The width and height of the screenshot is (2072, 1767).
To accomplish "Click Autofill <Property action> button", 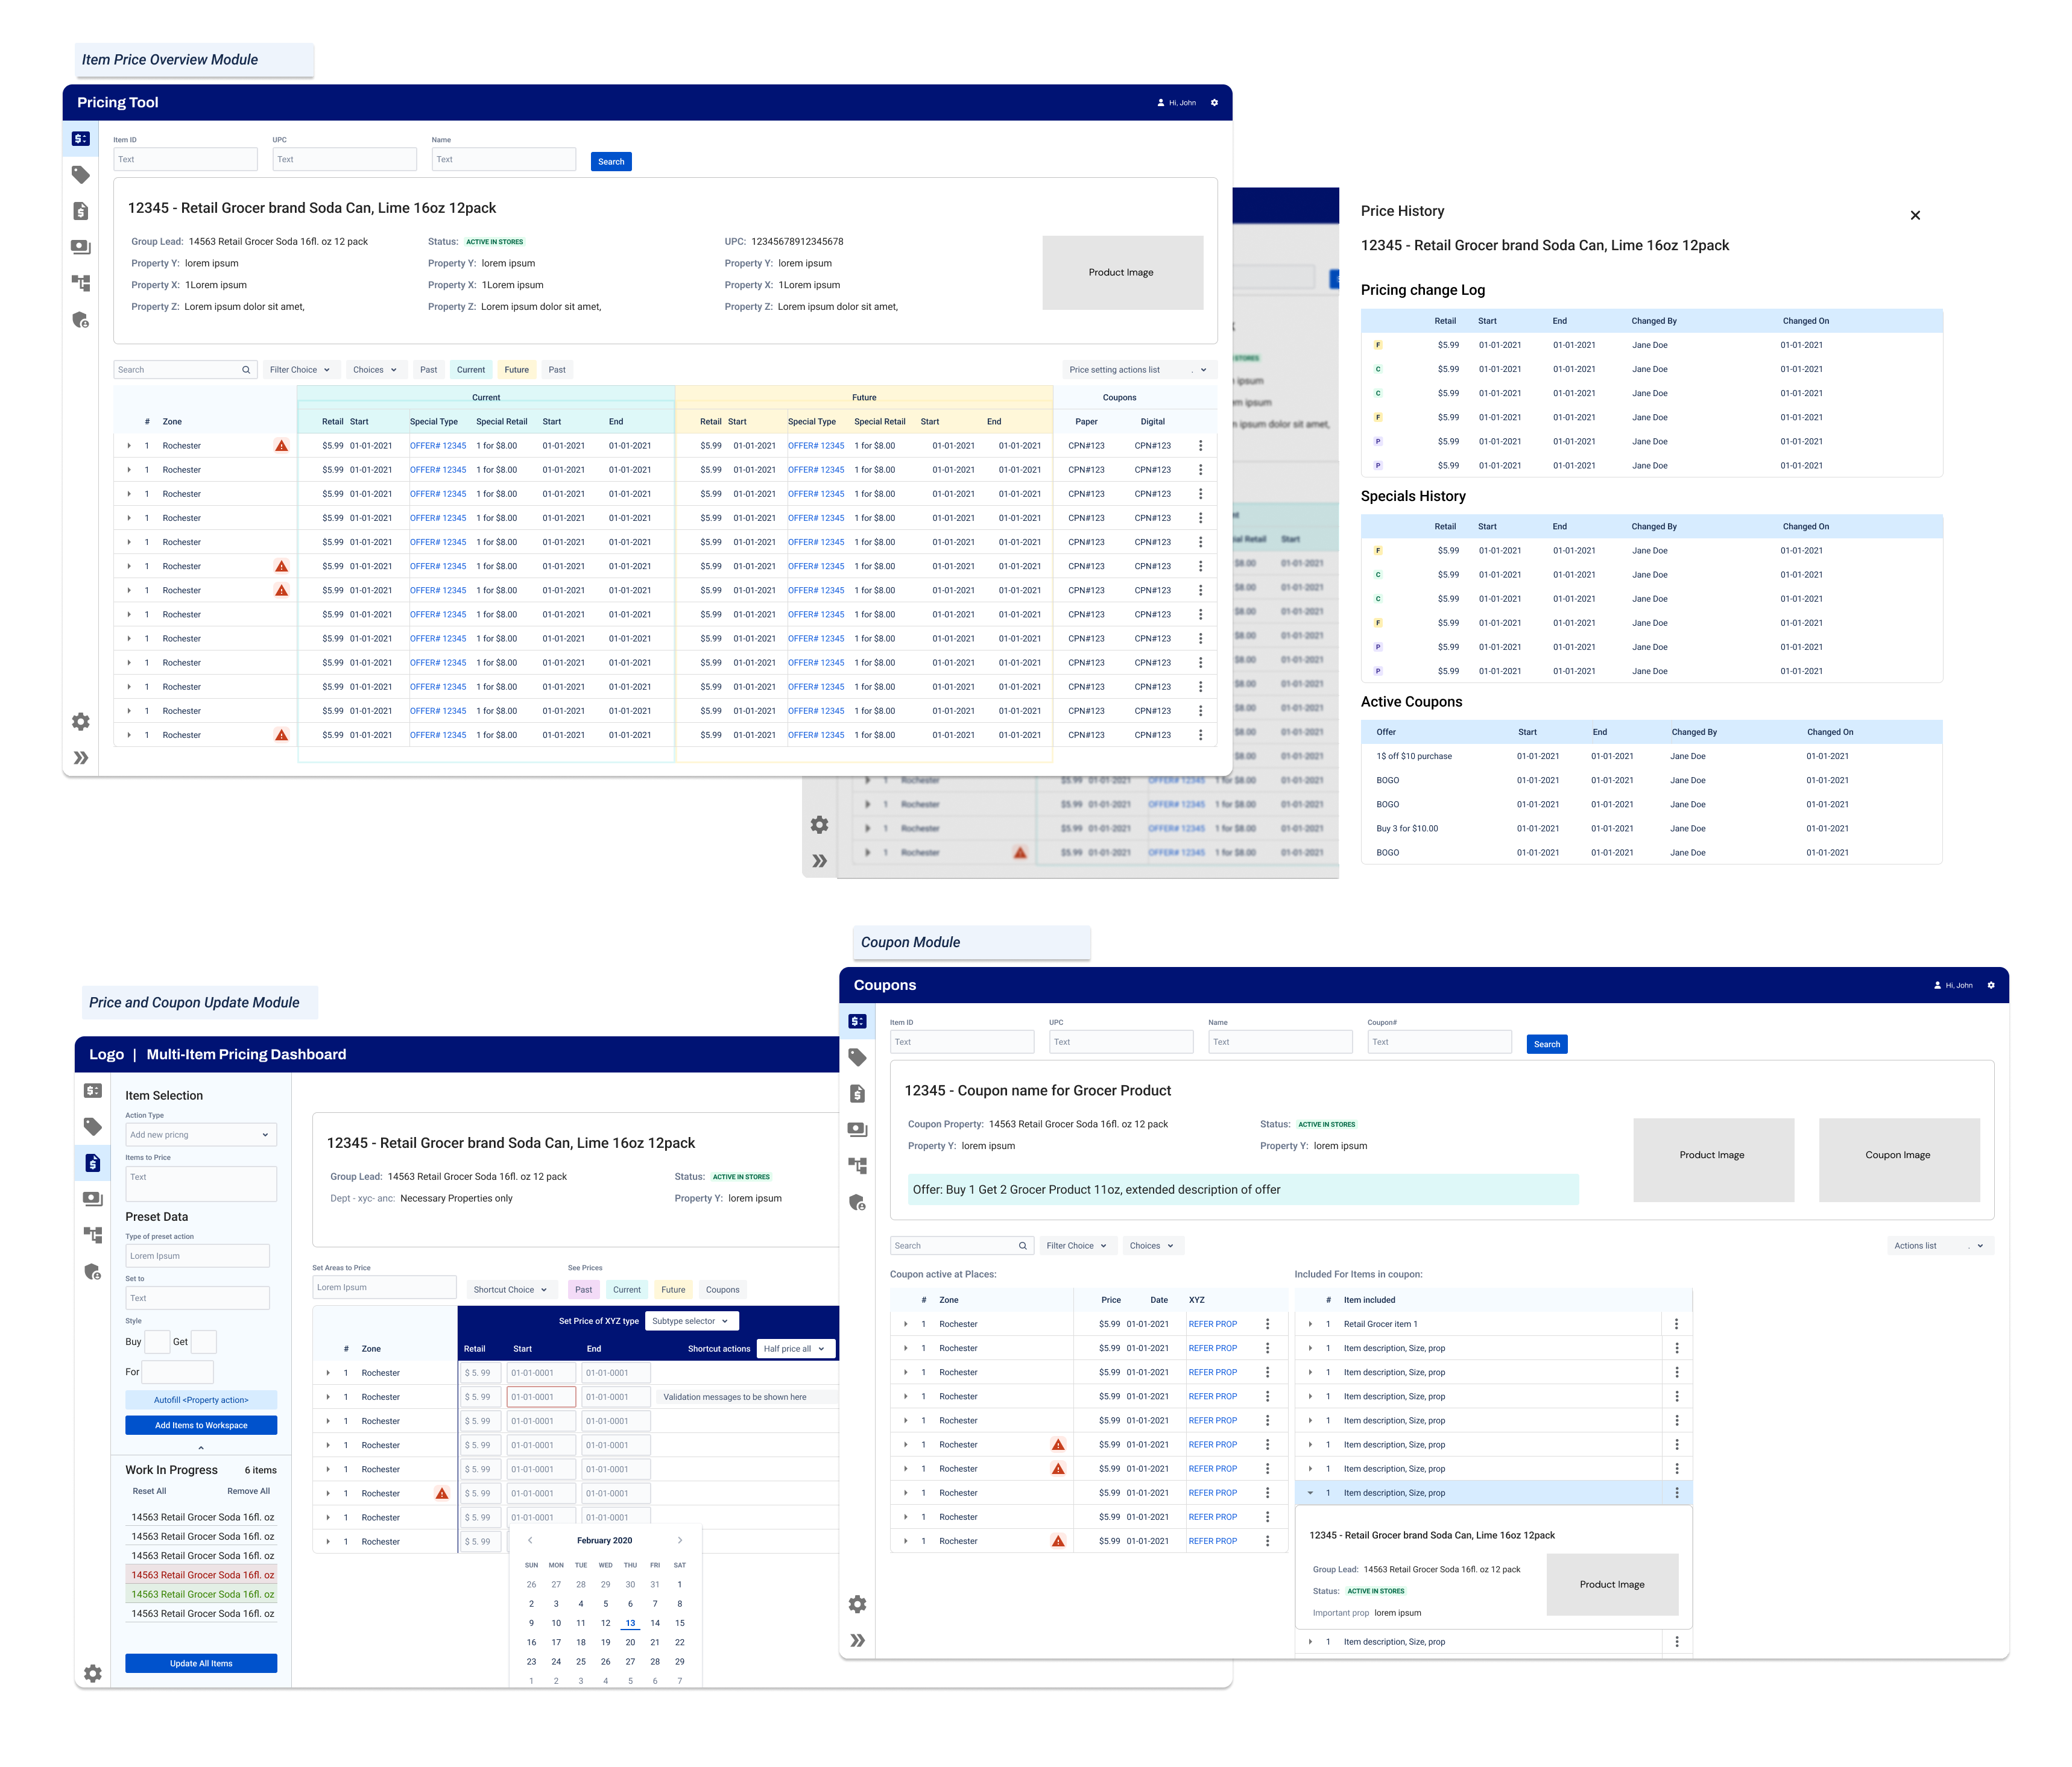I will (x=201, y=1400).
